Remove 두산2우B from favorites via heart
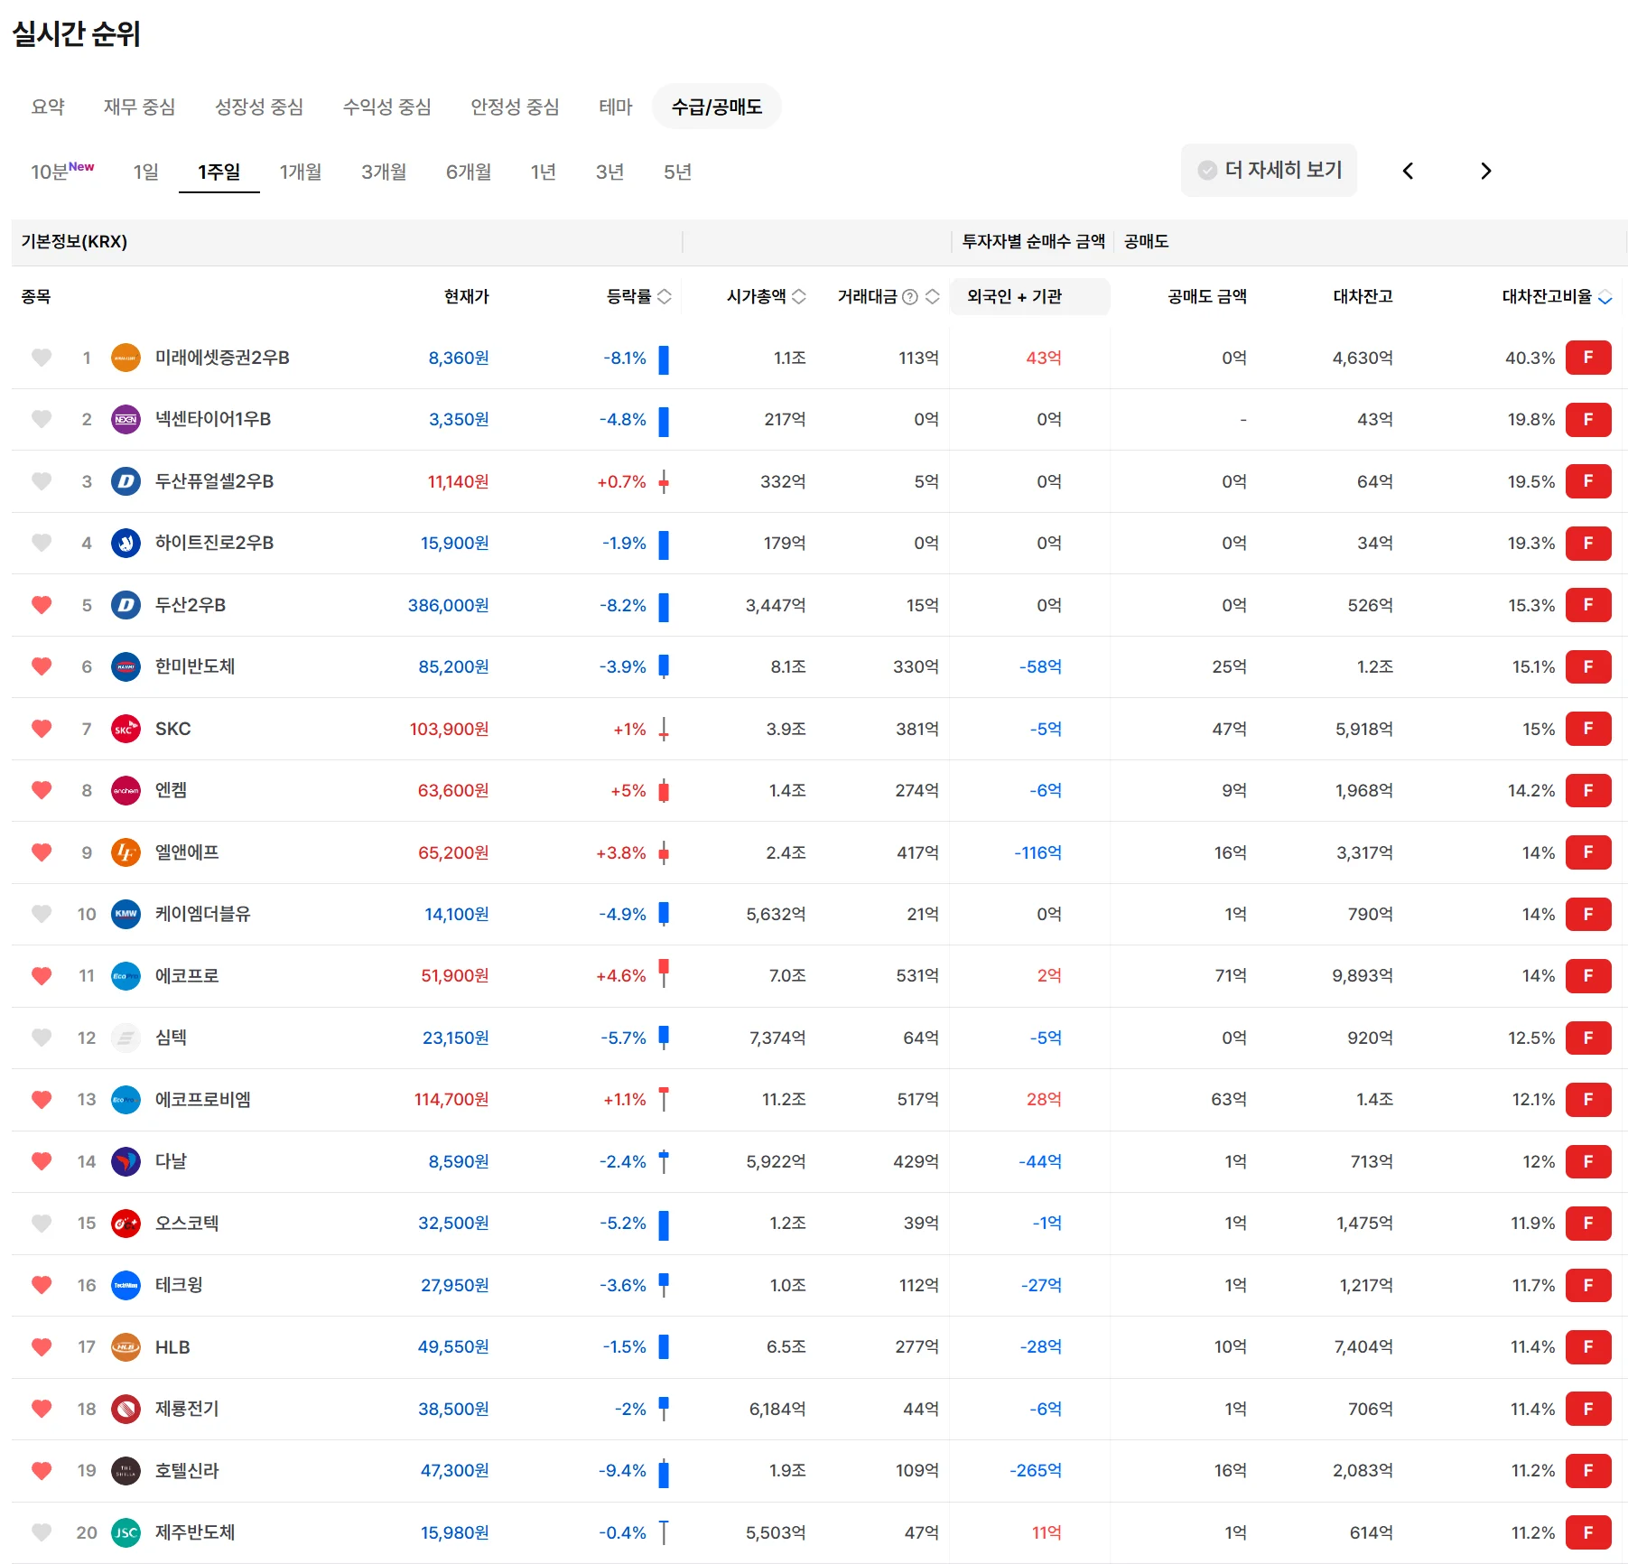The image size is (1628, 1564). [x=42, y=605]
